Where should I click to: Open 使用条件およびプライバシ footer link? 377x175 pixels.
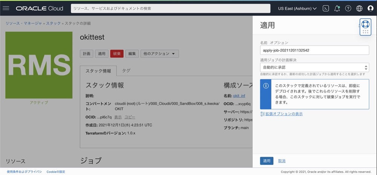click(24, 172)
